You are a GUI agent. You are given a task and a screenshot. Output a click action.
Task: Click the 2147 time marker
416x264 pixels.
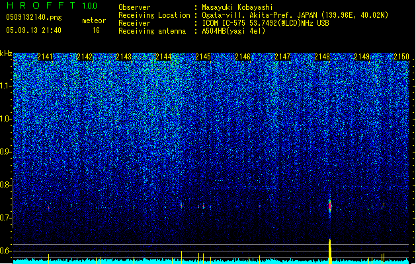(x=282, y=57)
